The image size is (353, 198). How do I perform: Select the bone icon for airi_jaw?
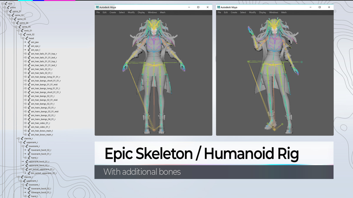pyautogui.click(x=29, y=42)
